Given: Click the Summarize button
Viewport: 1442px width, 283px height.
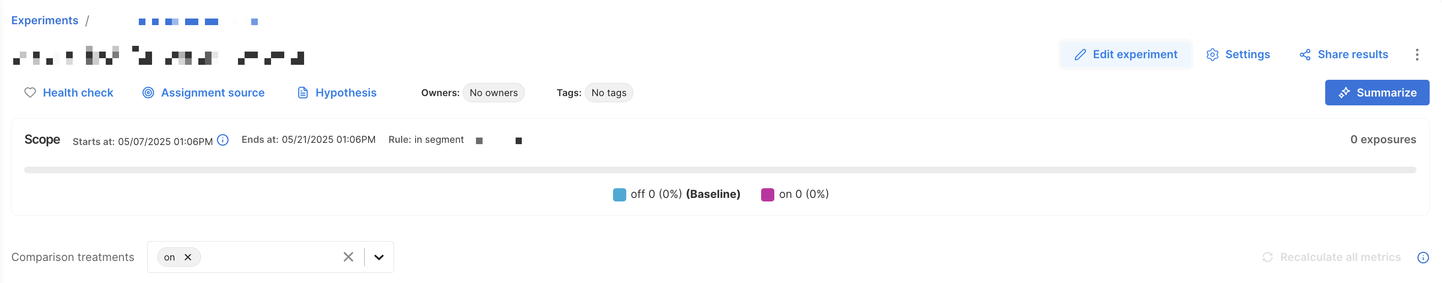Looking at the screenshot, I should (x=1376, y=93).
